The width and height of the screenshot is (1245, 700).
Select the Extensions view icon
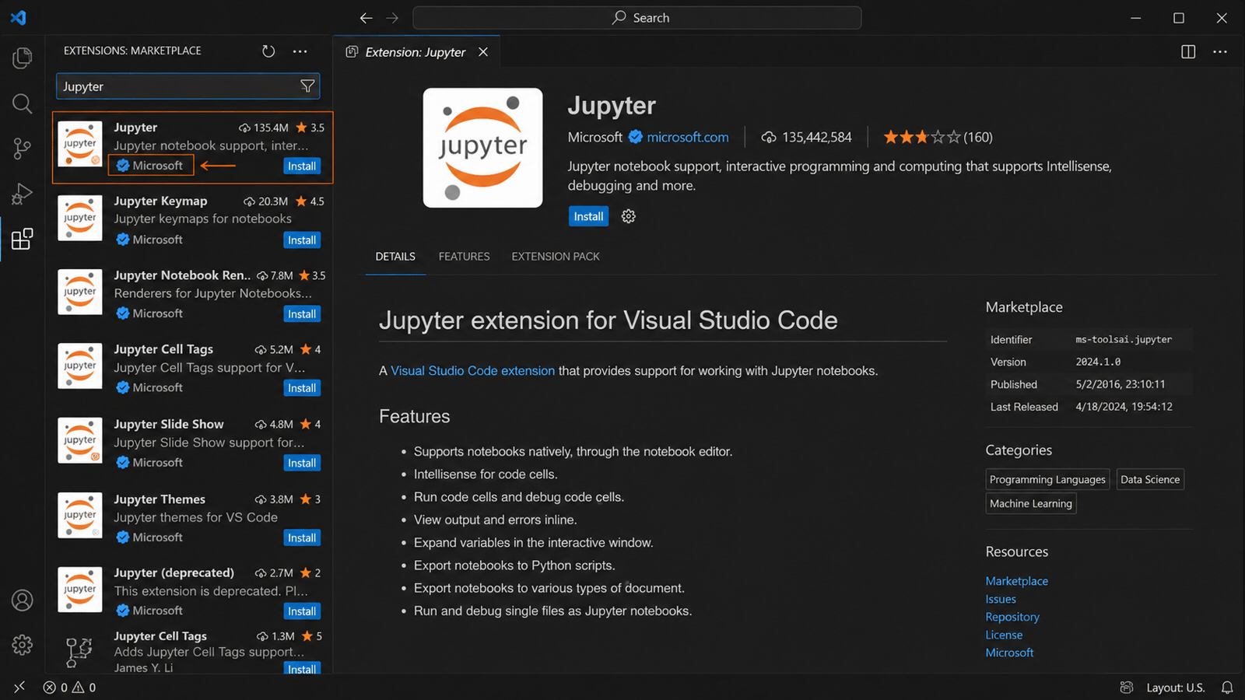23,239
